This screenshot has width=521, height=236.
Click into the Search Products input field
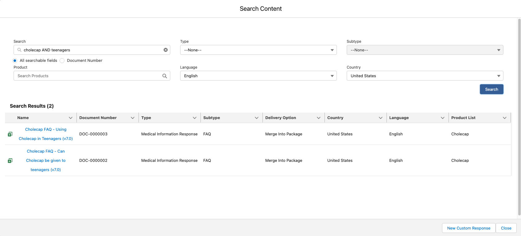(x=88, y=76)
